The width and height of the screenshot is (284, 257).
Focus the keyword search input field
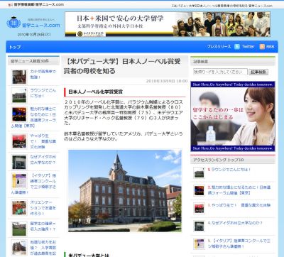tap(220, 72)
